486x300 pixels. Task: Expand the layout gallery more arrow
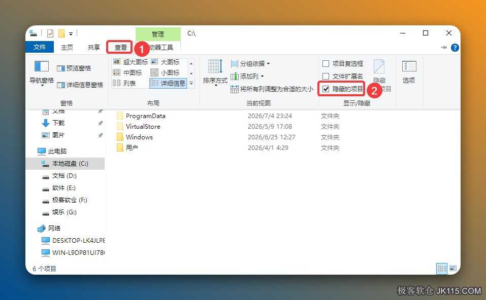[x=191, y=83]
